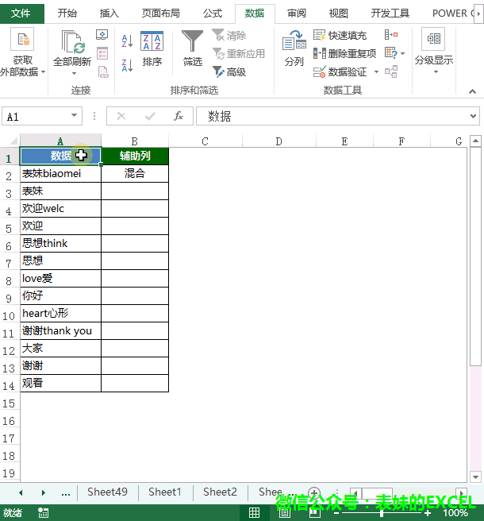Open the 排序 custom sort dialog

[x=152, y=49]
